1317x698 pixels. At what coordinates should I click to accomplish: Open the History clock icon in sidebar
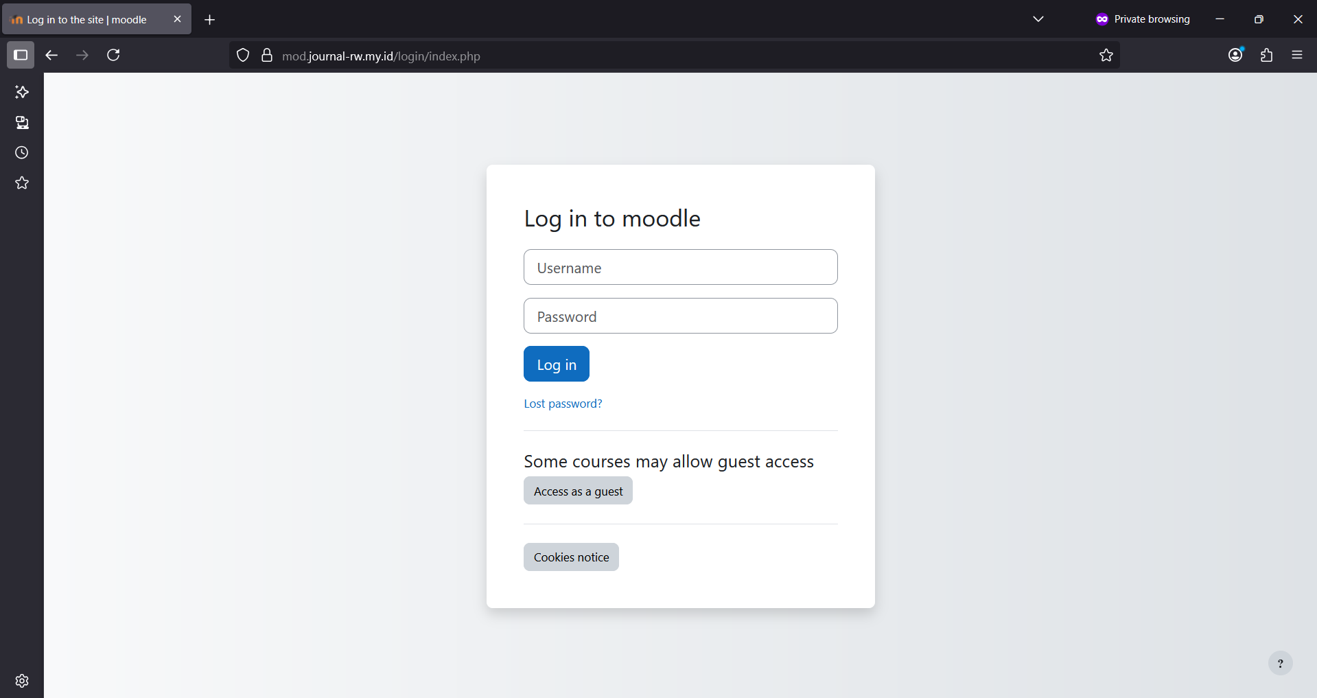click(x=22, y=153)
